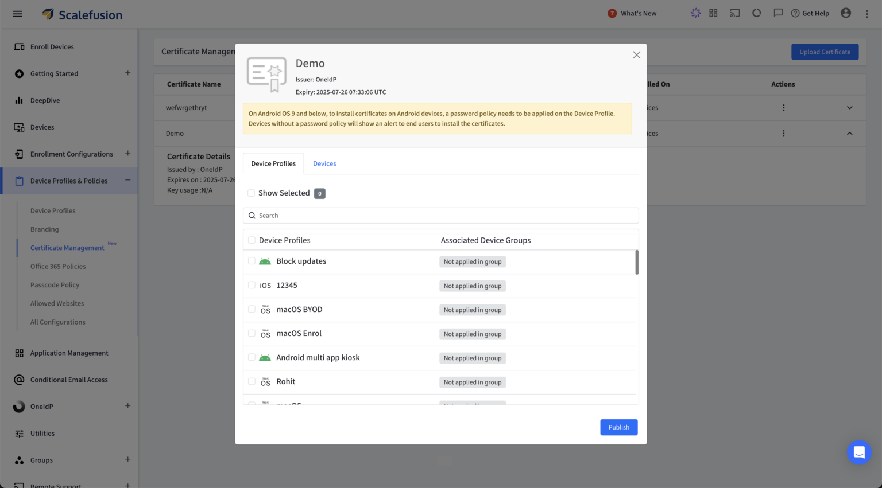Check the Block updates profile checkbox

click(252, 261)
